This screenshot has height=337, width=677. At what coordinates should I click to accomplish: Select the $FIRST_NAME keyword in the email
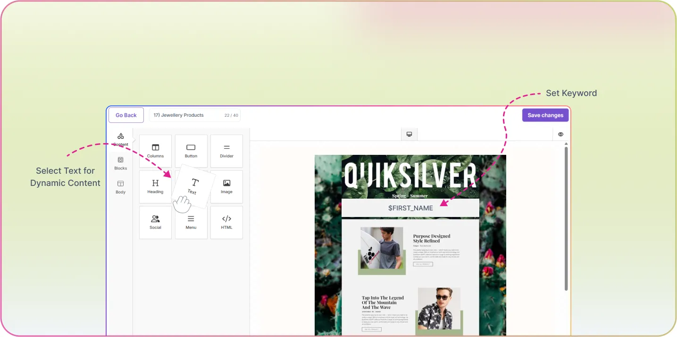(410, 208)
